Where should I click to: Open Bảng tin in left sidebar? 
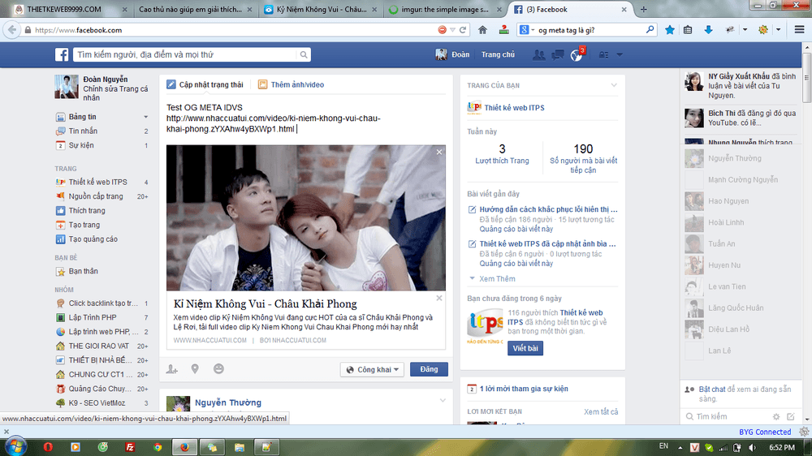pyautogui.click(x=82, y=117)
